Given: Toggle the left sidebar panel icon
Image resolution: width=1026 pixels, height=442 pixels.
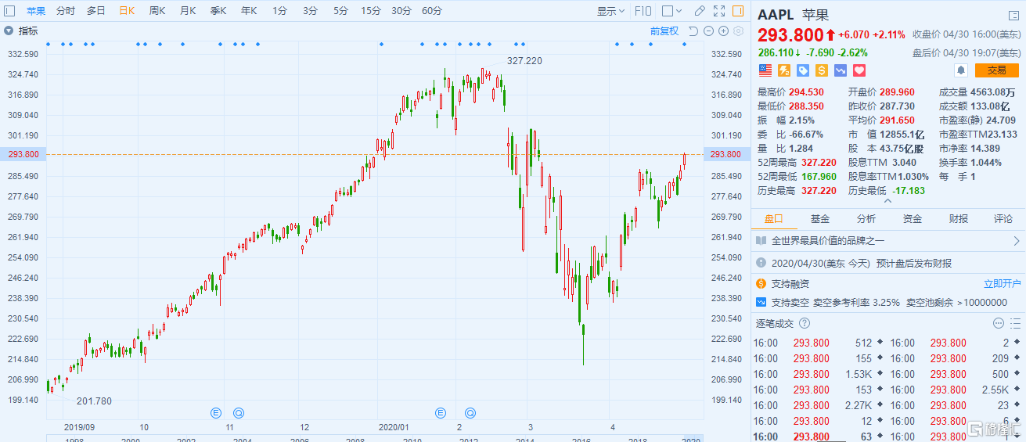Looking at the screenshot, I should [x=9, y=11].
